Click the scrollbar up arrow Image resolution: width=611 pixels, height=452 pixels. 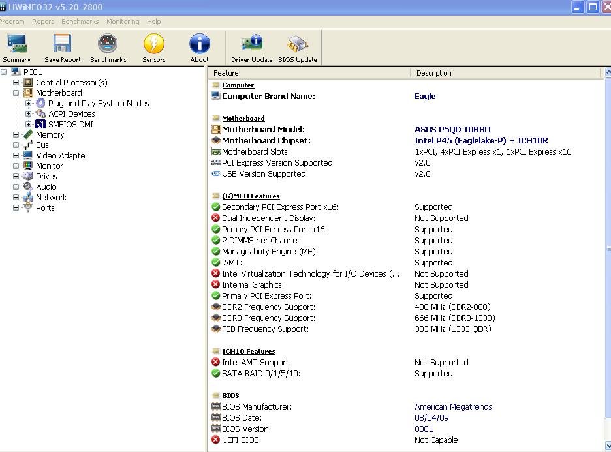click(x=608, y=72)
